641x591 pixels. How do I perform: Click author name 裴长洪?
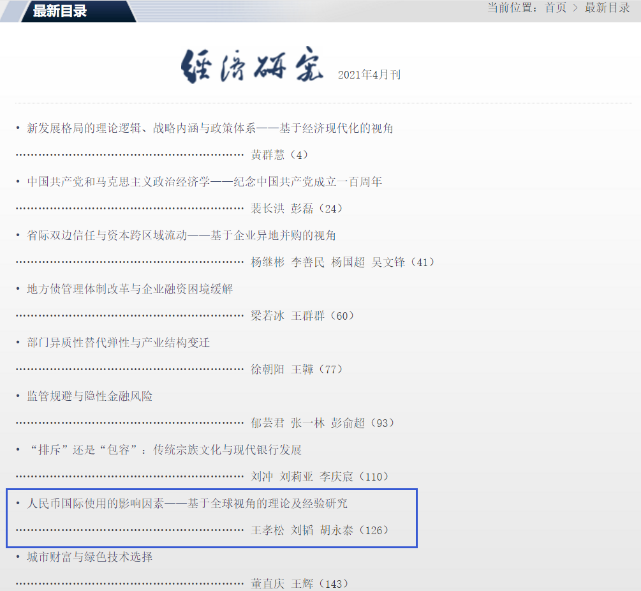pos(267,209)
